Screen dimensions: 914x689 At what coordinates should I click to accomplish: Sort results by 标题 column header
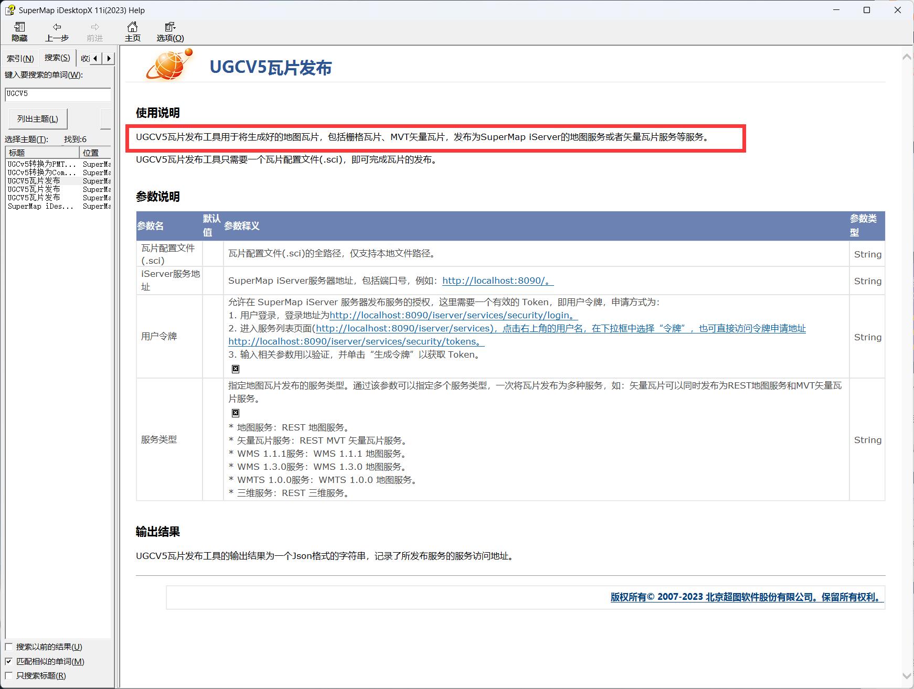42,153
